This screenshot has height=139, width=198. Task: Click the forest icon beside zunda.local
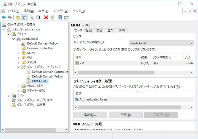9,29
